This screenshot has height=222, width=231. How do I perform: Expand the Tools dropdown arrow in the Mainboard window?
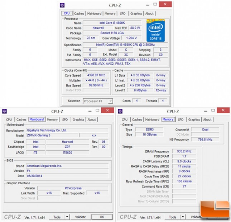coord(67,217)
